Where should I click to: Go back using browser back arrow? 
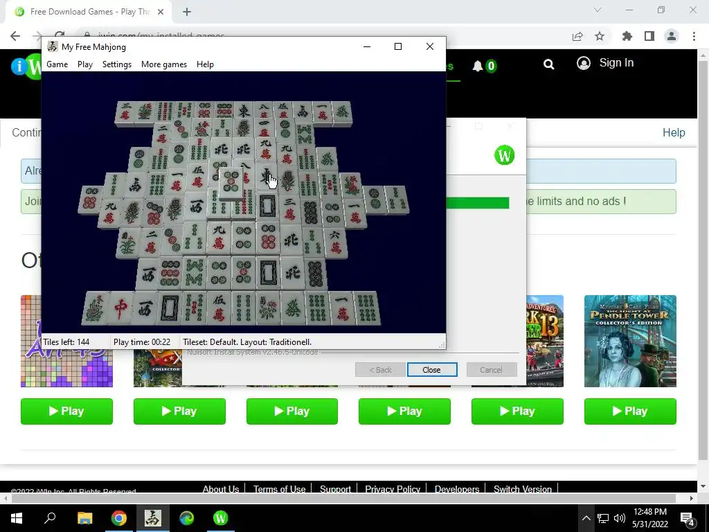(15, 36)
